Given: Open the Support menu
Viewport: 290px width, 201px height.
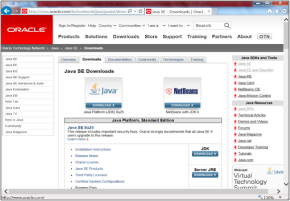Looking at the screenshot, I should [x=172, y=37].
